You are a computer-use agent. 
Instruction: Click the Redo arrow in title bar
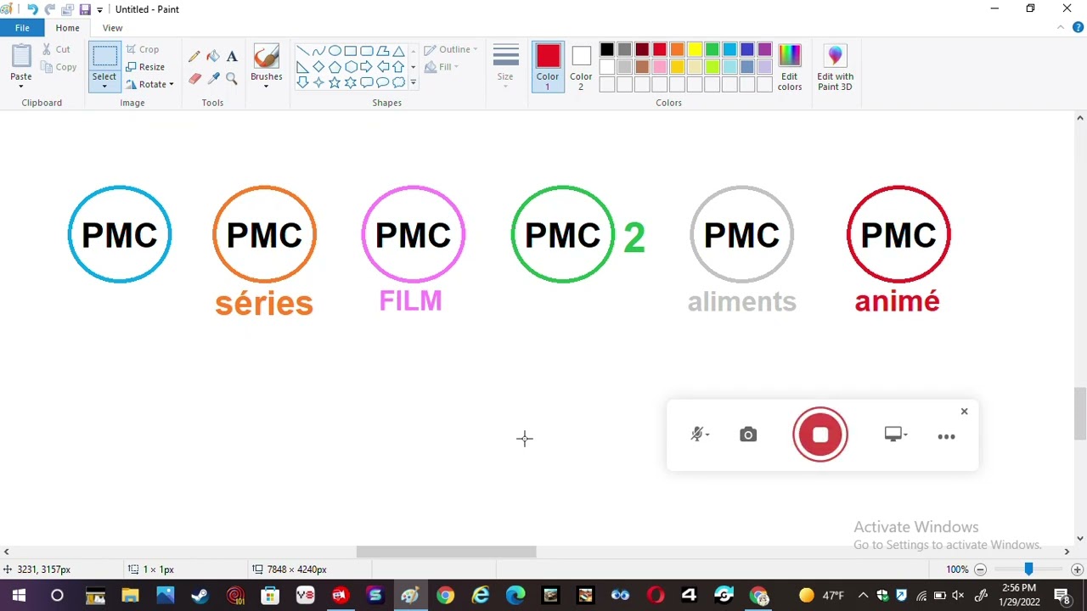pyautogui.click(x=49, y=9)
